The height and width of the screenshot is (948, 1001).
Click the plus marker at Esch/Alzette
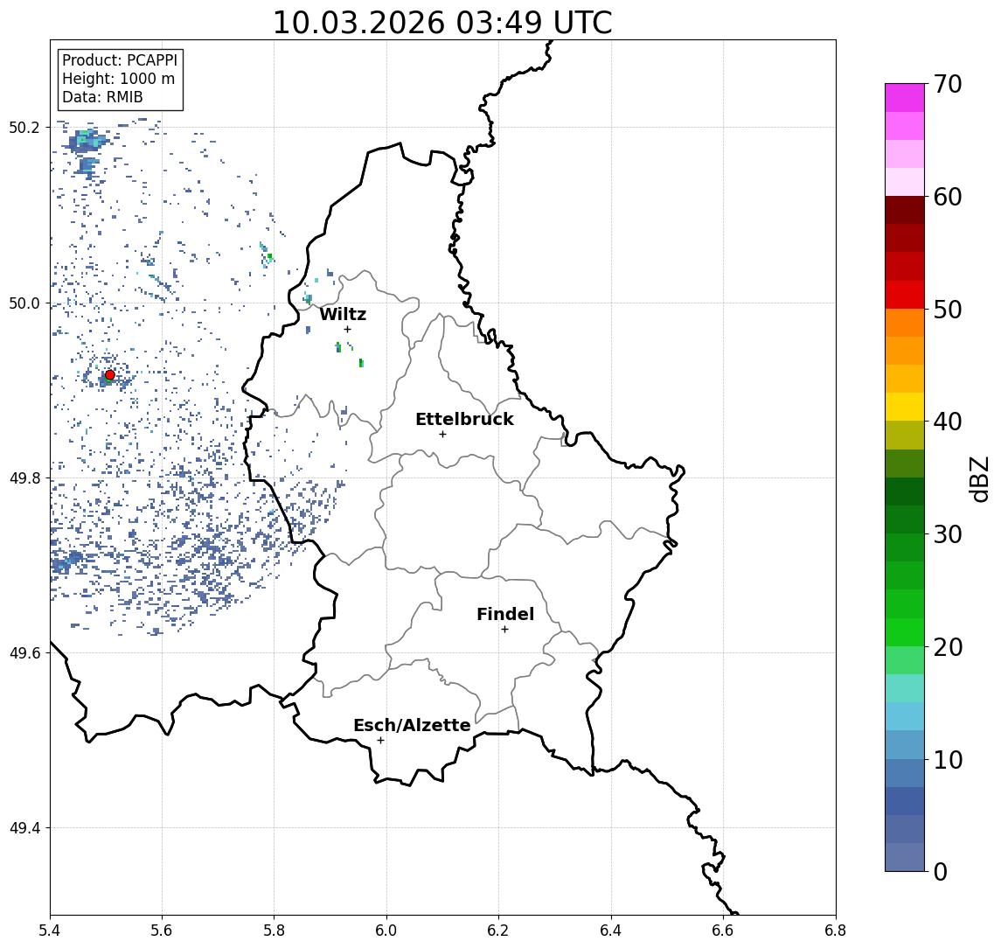tap(380, 741)
